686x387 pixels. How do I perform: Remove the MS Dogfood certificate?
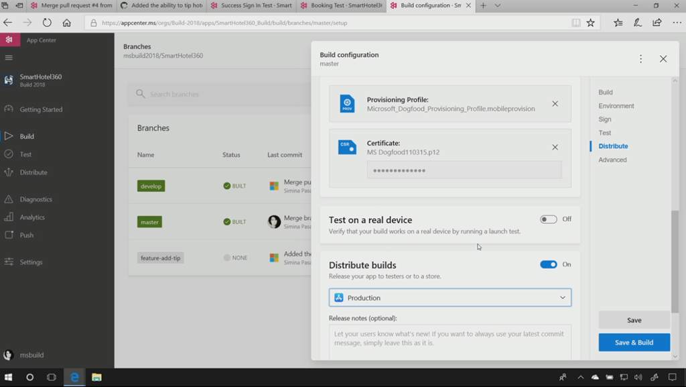(555, 148)
